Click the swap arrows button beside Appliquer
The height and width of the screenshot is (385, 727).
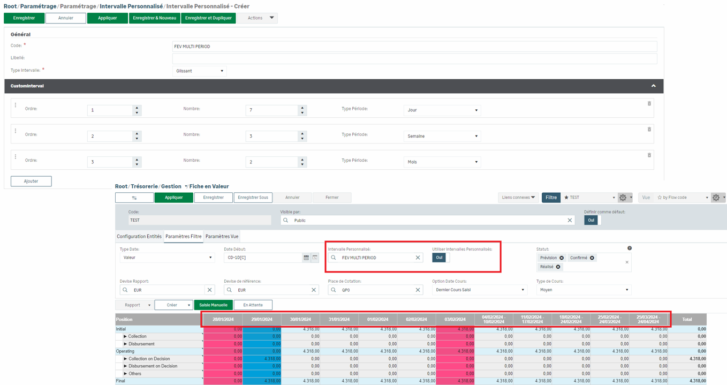coord(134,198)
